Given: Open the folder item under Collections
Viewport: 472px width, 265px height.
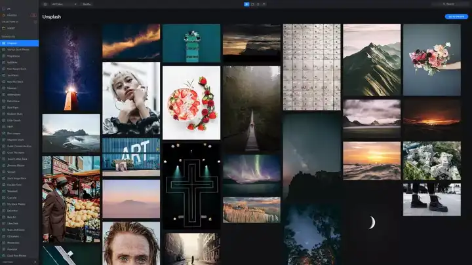Looking at the screenshot, I should click(19, 28).
